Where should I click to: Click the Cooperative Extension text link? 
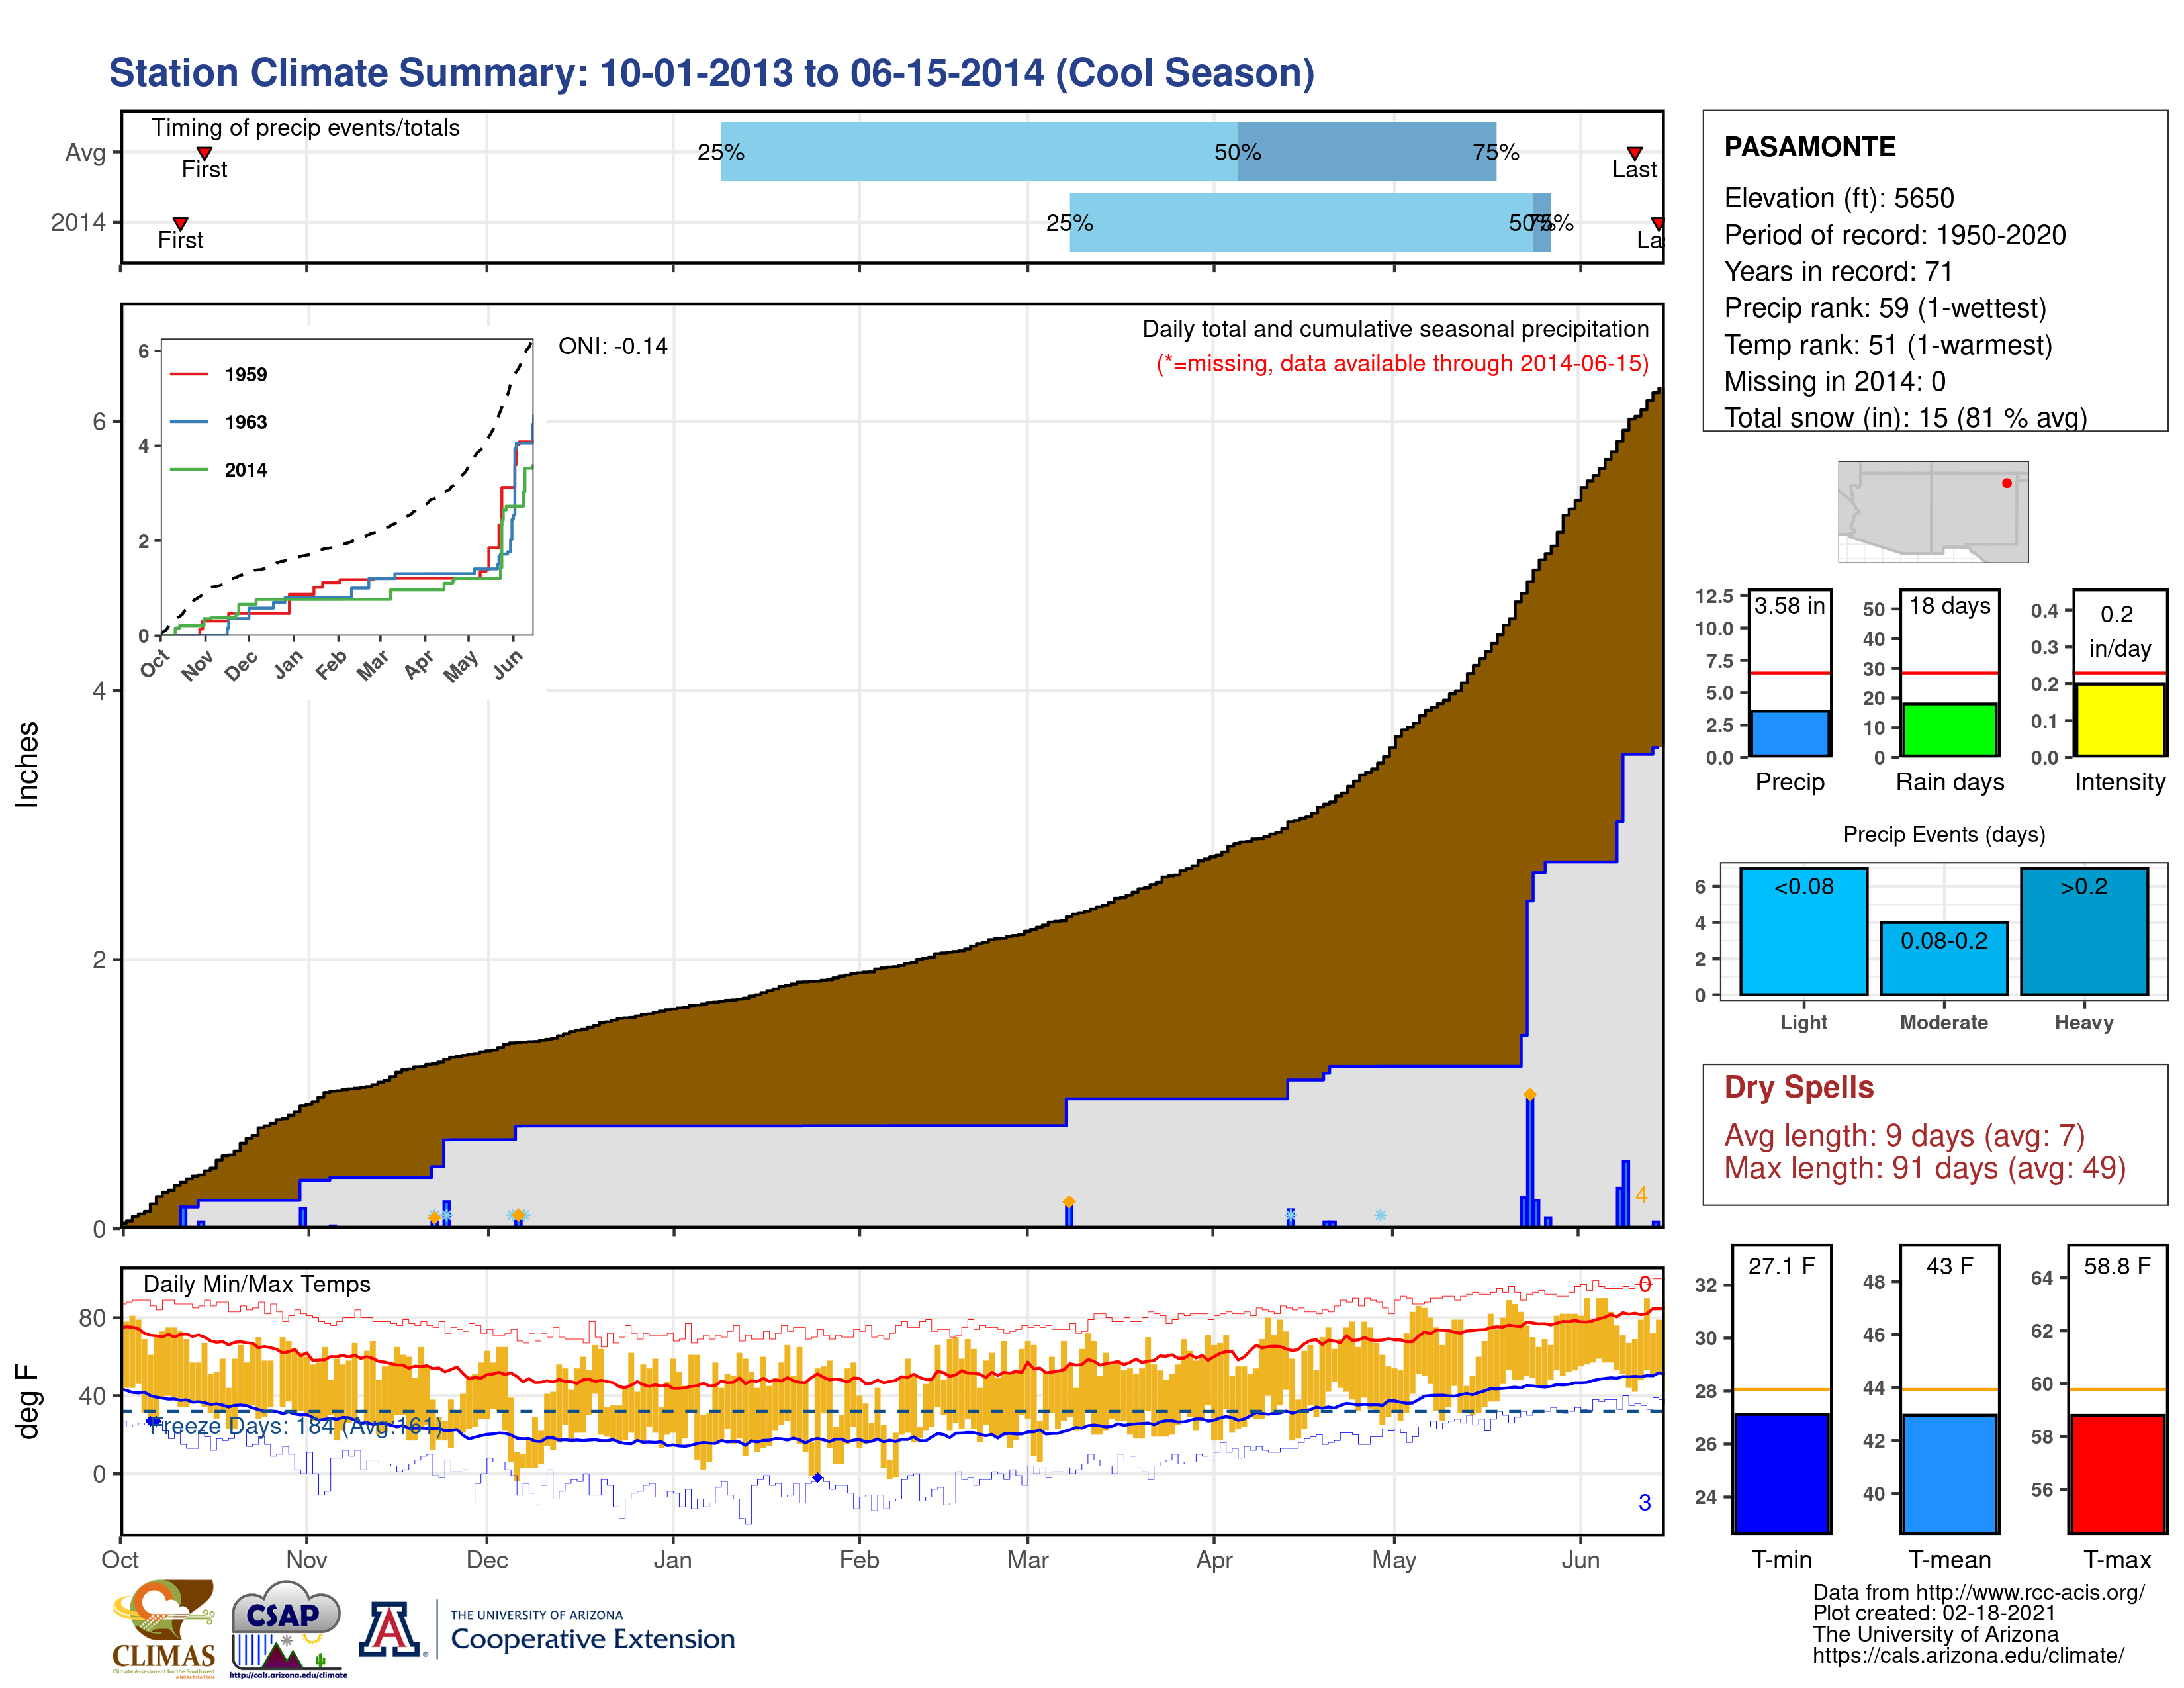coord(592,1639)
